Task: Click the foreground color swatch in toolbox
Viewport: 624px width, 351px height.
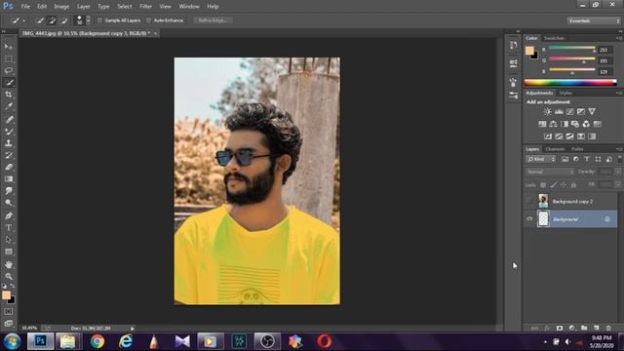Action: (x=7, y=294)
